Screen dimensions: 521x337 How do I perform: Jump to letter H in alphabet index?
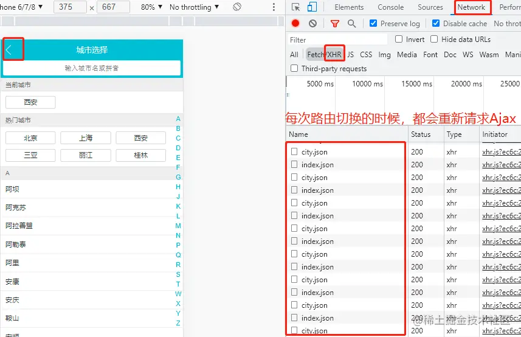tap(178, 187)
